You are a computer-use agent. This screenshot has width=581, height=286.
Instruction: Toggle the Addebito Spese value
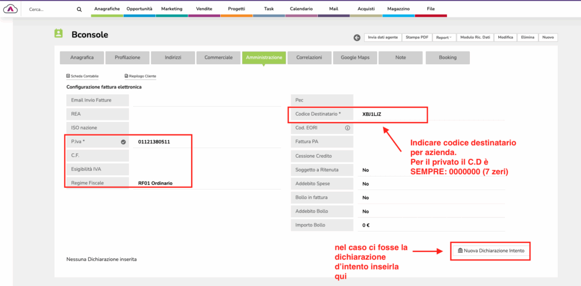tap(366, 184)
